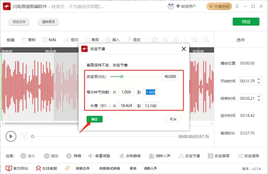Select the 剪切 (cut) tool

click(71, 40)
